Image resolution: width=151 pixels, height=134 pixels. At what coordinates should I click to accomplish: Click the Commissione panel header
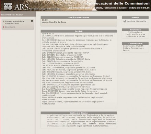pos(135,44)
